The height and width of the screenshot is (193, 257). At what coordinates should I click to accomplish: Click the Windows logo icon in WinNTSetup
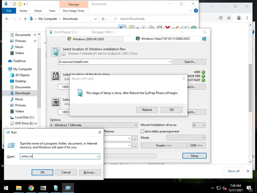click(x=204, y=39)
